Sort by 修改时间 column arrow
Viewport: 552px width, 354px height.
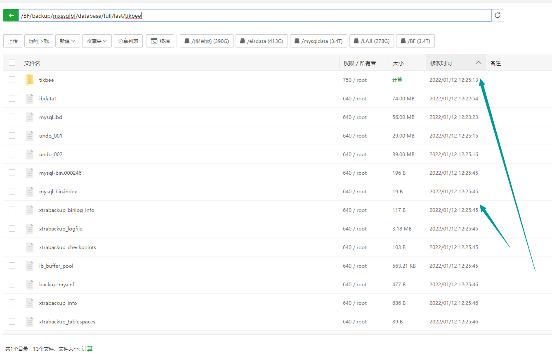pos(478,63)
